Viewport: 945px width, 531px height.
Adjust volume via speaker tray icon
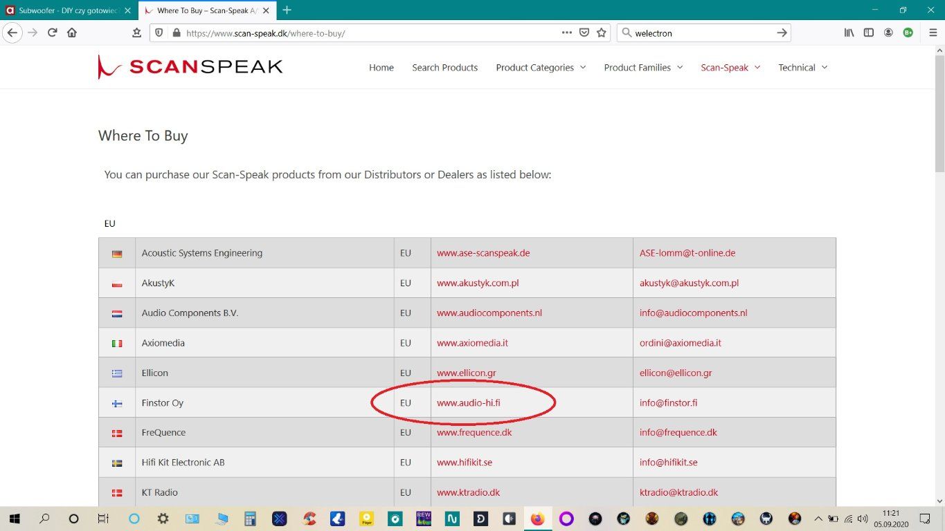click(x=862, y=518)
